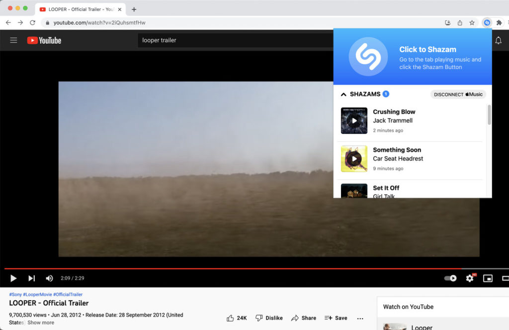This screenshot has height=330, width=509.
Task: Open the Chrome extensions puzzle icon
Action: pyautogui.click(x=499, y=23)
